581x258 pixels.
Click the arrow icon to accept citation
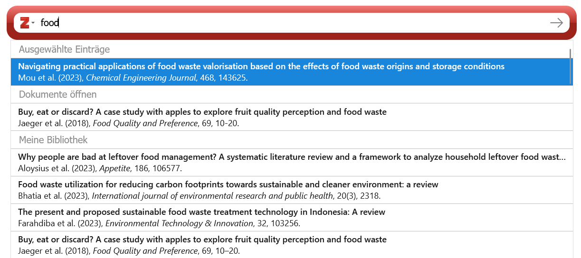556,23
